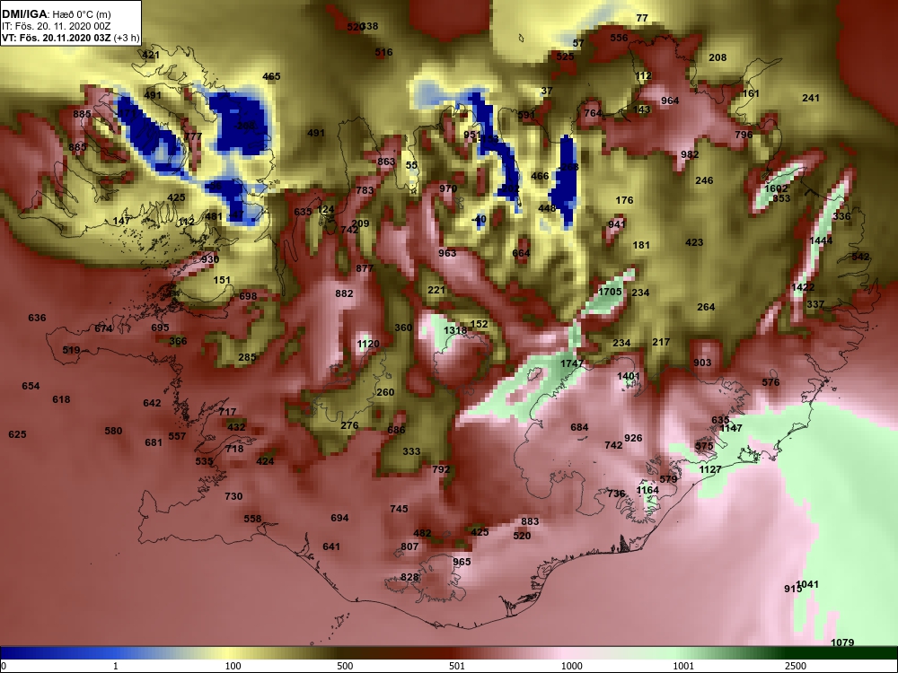Click the map value 208
The image size is (898, 673).
coord(718,57)
